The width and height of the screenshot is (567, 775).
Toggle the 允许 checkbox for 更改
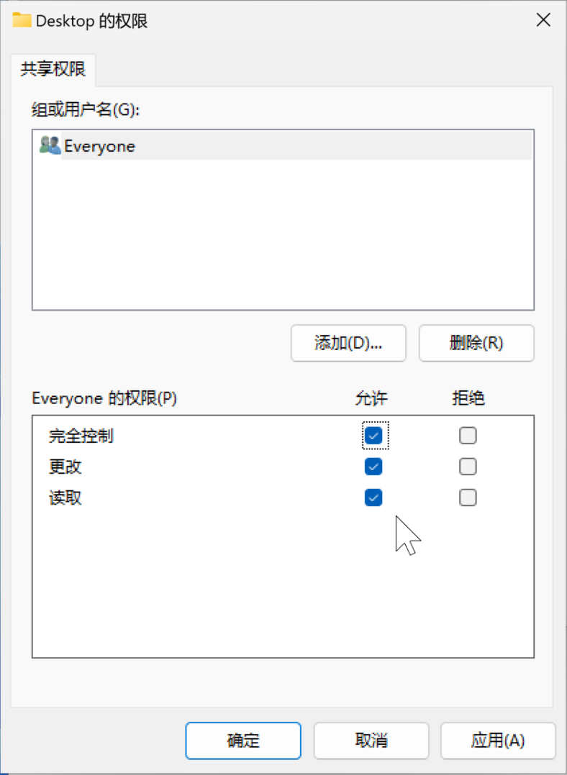tap(373, 467)
